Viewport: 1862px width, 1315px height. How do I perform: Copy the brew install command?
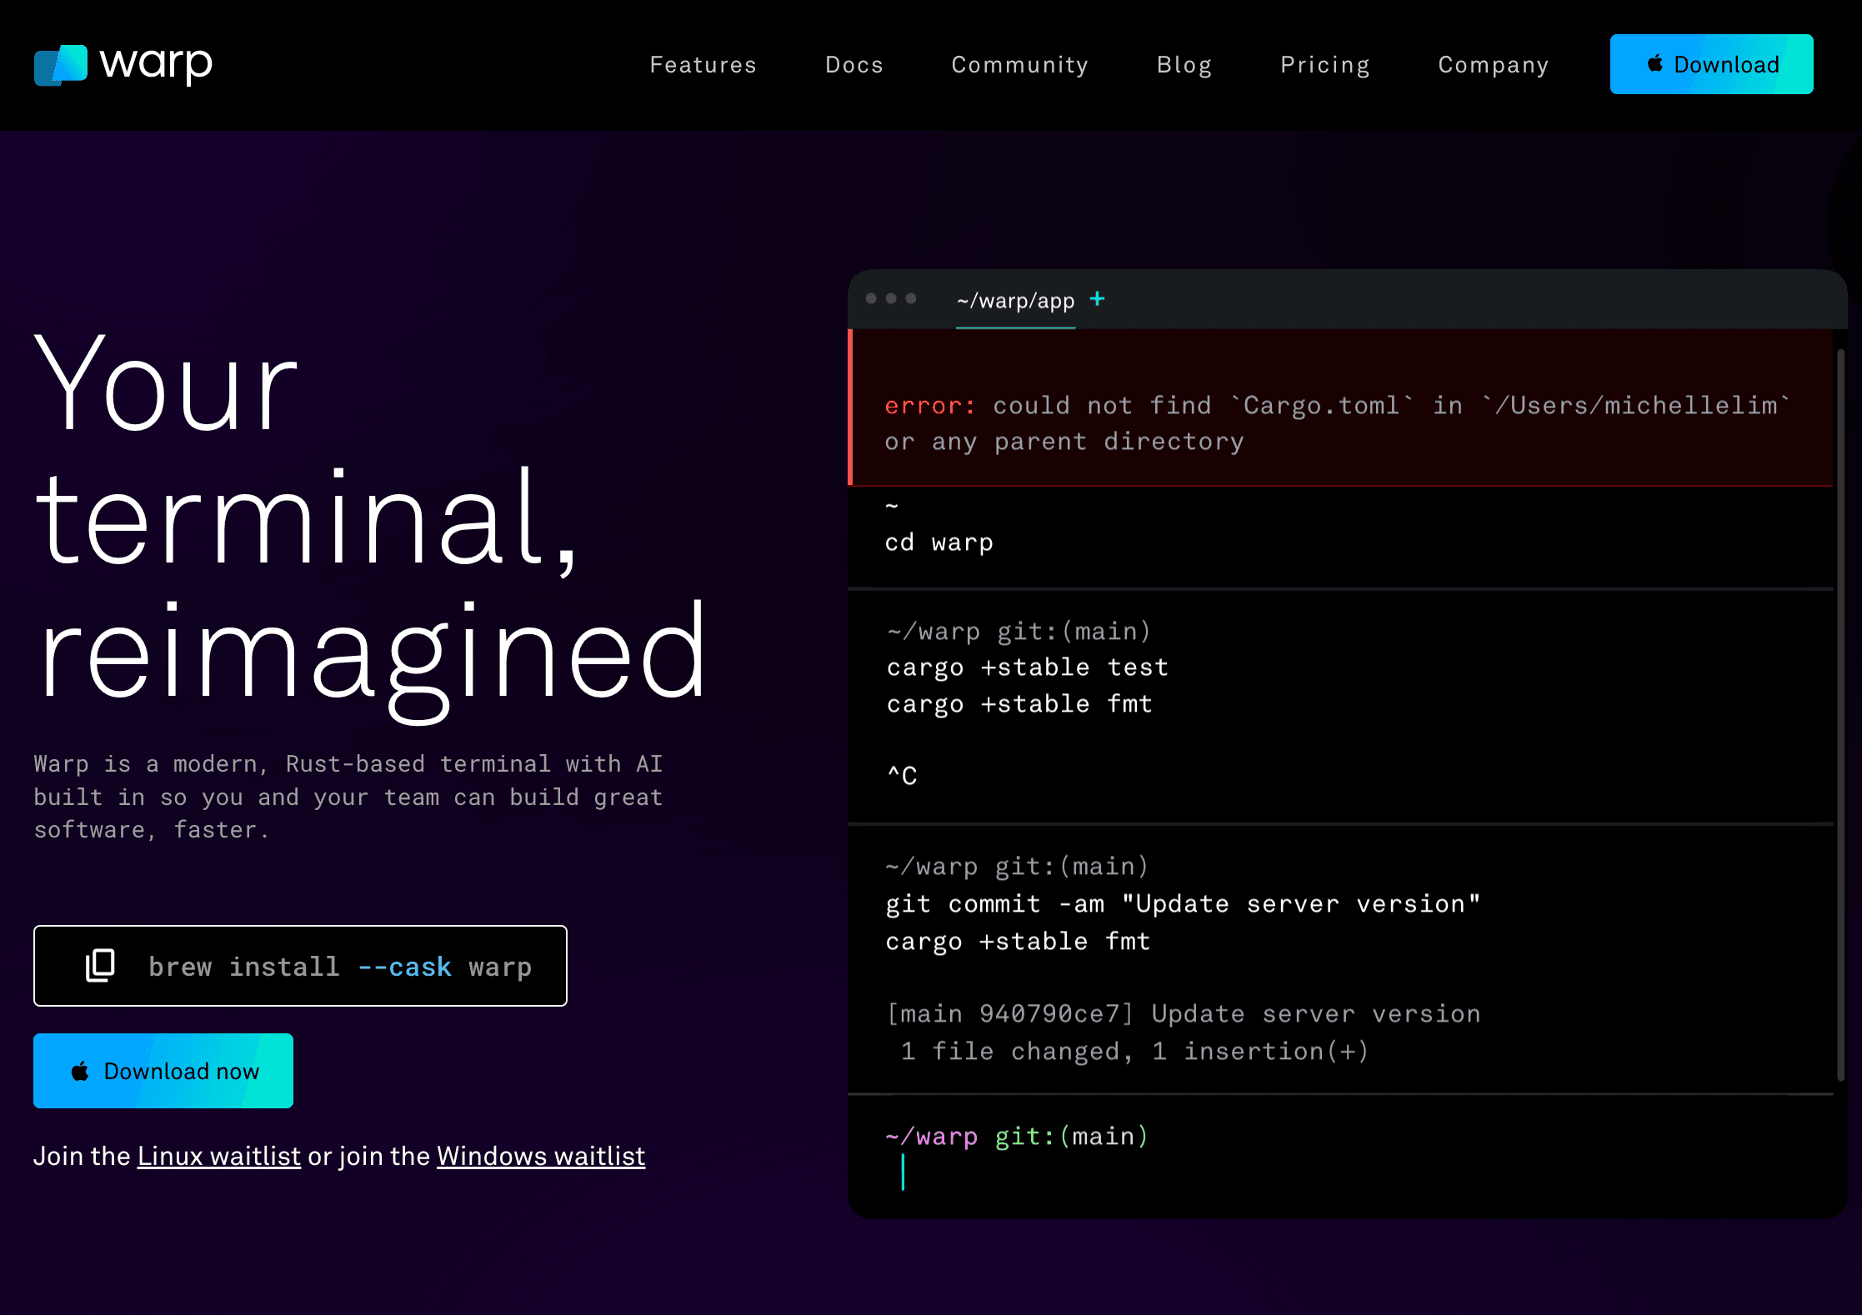coord(100,966)
